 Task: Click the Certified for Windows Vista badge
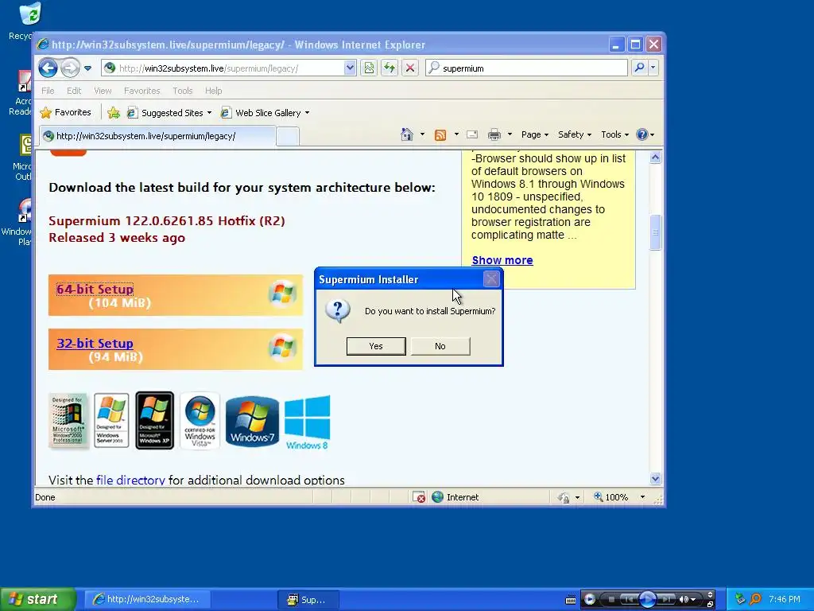tap(200, 421)
